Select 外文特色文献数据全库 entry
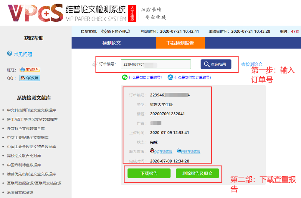The width and height of the screenshot is (301, 198). [26, 128]
